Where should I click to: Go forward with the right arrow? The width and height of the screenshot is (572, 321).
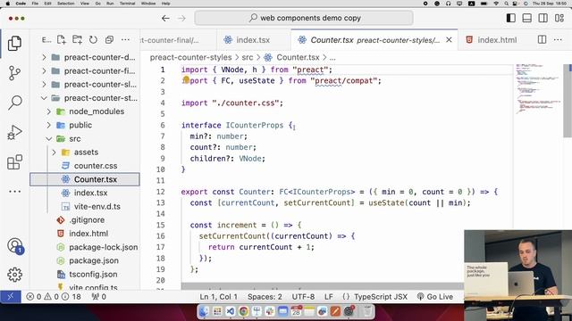point(181,18)
